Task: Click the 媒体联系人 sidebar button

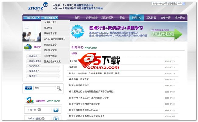Action: (43, 71)
